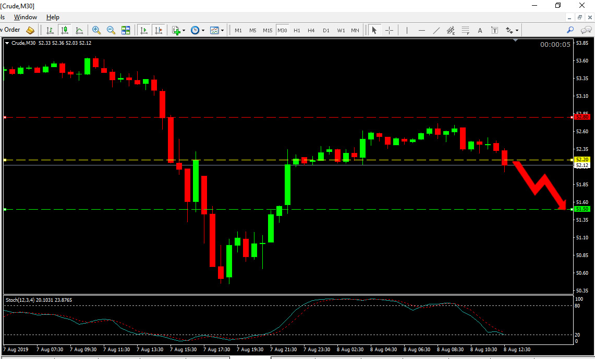Click the chart shift triangle marker at top
Viewport: 595px width, 359px height.
coord(515,40)
